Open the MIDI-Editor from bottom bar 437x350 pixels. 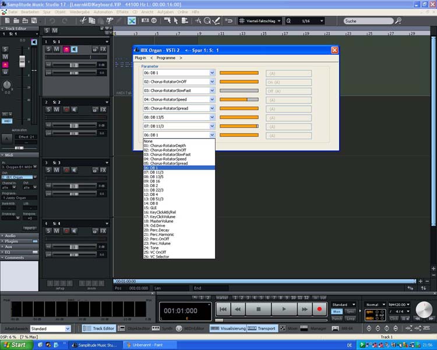[x=191, y=328]
